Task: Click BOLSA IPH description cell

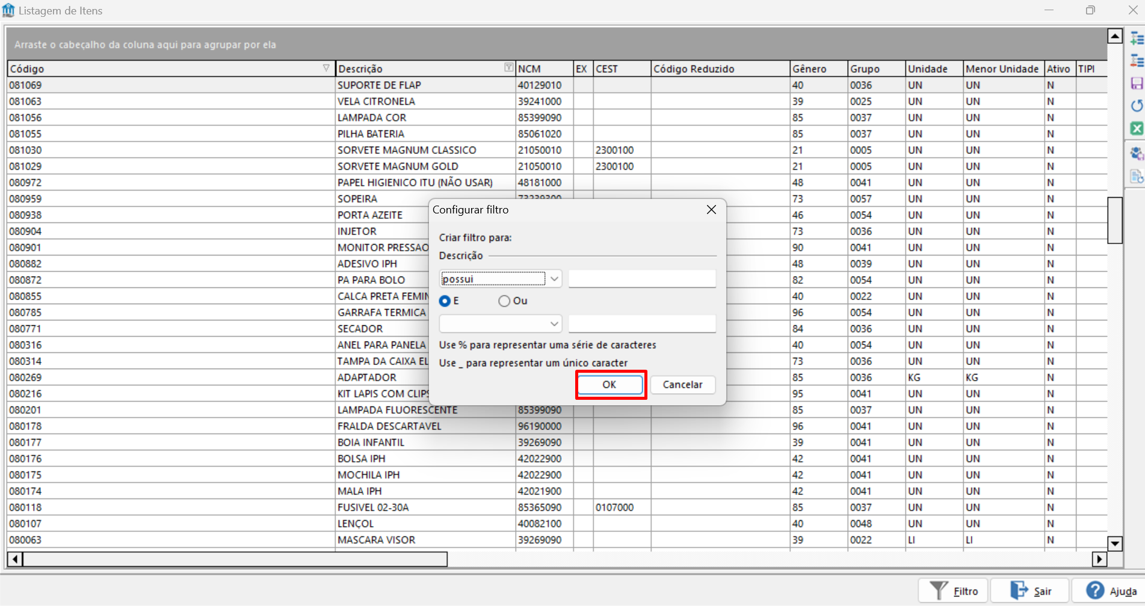Action: click(x=425, y=458)
